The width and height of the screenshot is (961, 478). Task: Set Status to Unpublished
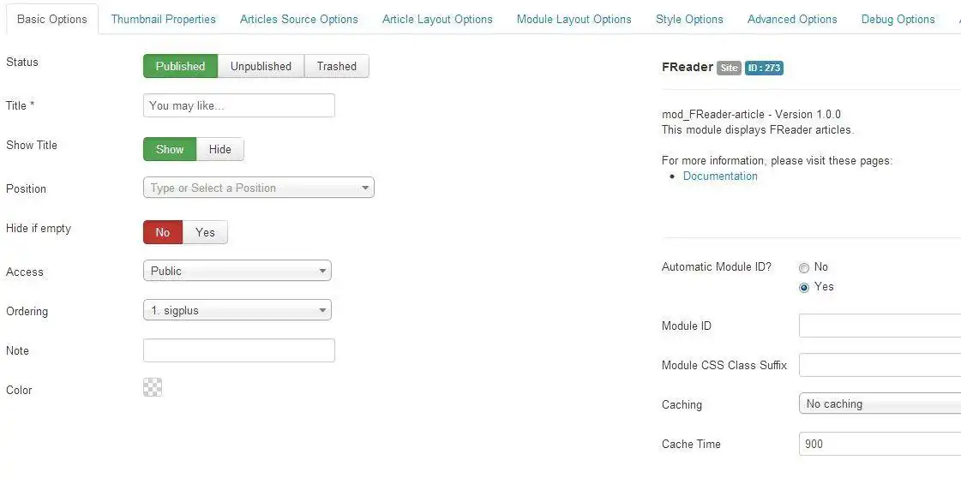point(261,67)
